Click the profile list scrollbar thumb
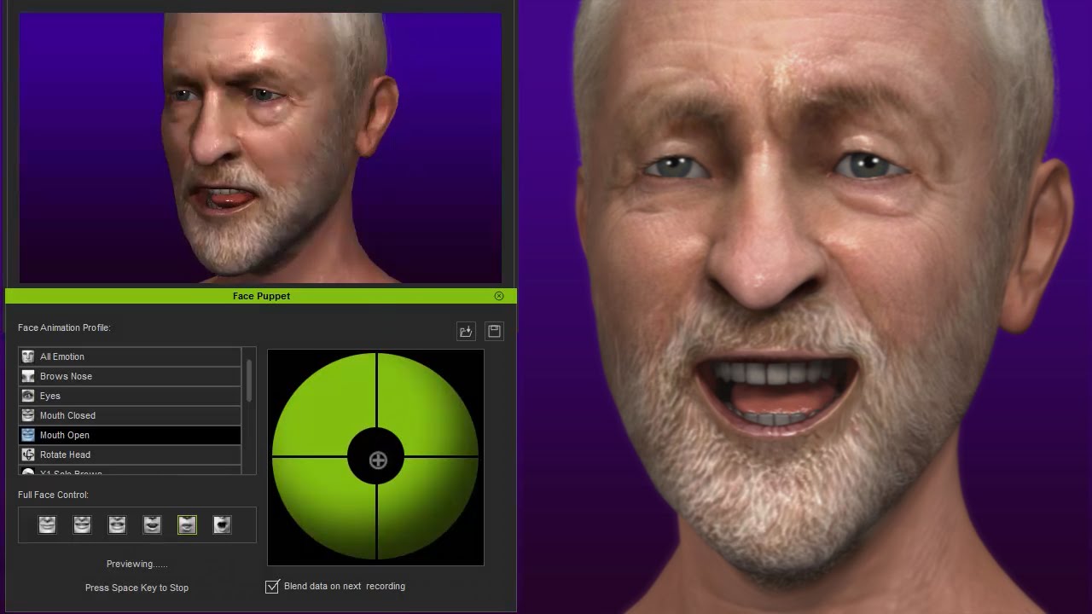Screen dimensions: 1092x614 pos(249,380)
